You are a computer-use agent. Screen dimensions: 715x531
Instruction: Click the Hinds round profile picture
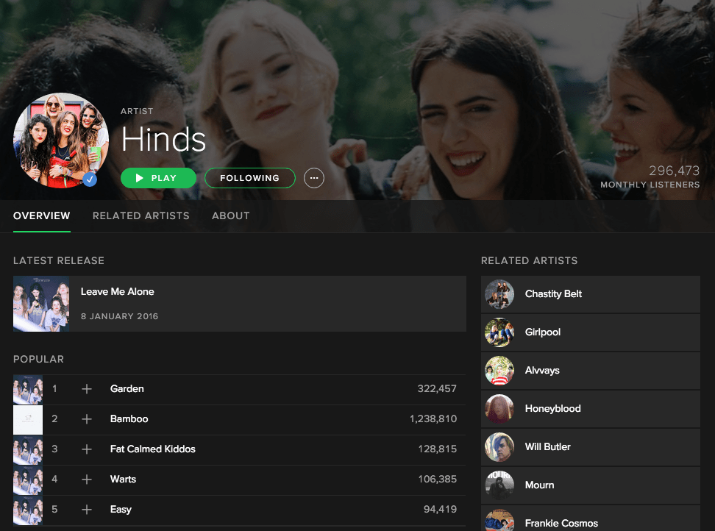60,140
